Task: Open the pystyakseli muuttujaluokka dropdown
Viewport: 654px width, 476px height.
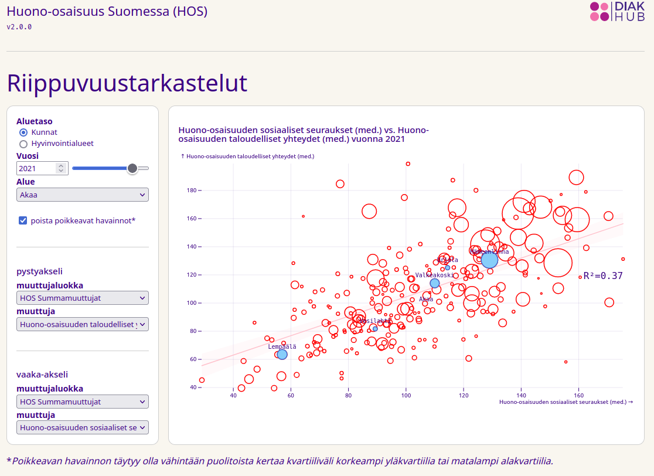Action: click(83, 298)
